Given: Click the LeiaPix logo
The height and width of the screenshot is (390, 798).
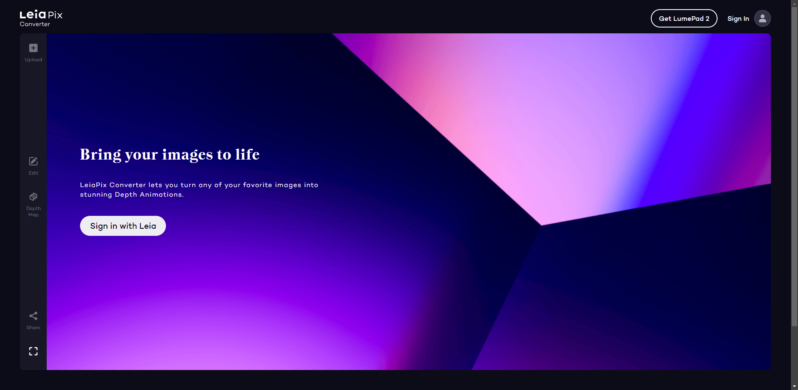Looking at the screenshot, I should click(x=41, y=15).
